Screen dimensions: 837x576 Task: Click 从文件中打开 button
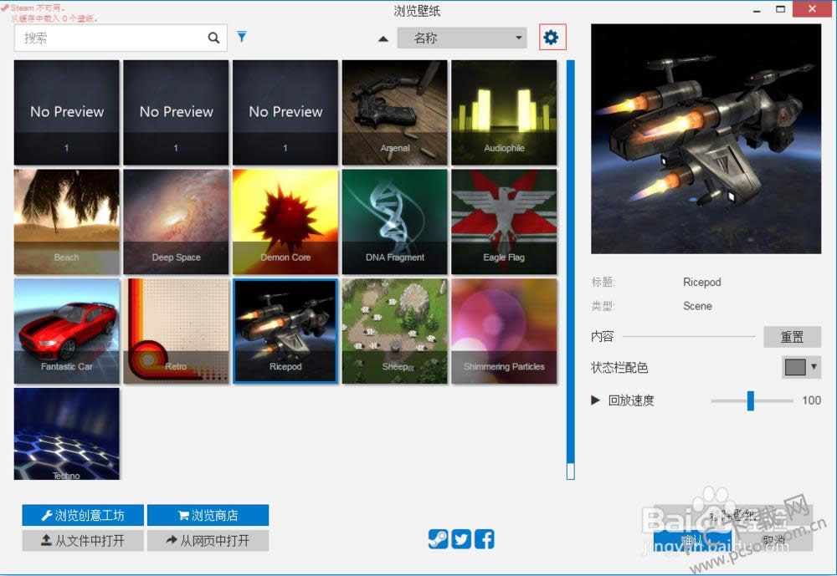pos(83,540)
